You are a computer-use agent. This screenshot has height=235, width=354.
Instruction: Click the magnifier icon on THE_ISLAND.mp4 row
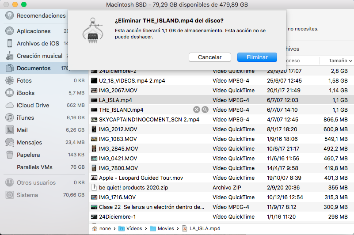coord(205,110)
